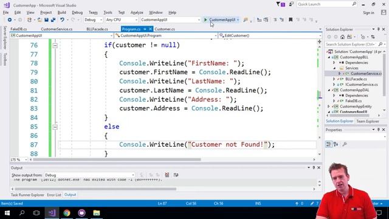Toggle Word Wrap icon in Output toolbar

point(176,175)
